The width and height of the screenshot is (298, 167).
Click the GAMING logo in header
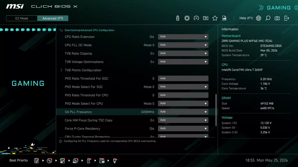279,8
